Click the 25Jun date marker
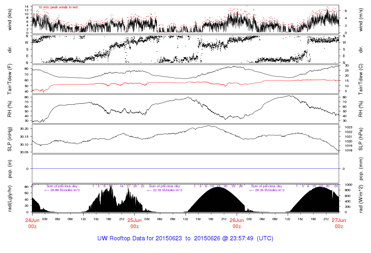Image resolution: width=371 pixels, height=253 pixels. [134, 220]
